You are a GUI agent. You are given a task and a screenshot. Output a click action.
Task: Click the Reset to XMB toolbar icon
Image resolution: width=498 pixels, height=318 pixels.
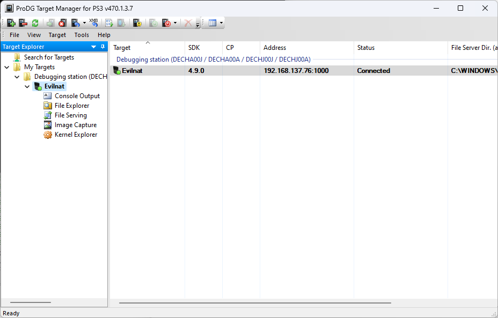(x=93, y=22)
